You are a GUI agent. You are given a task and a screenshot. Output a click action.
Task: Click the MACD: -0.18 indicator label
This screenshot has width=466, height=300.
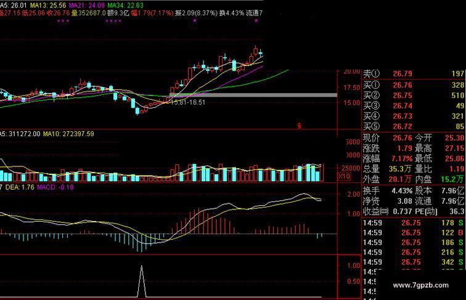click(x=55, y=187)
